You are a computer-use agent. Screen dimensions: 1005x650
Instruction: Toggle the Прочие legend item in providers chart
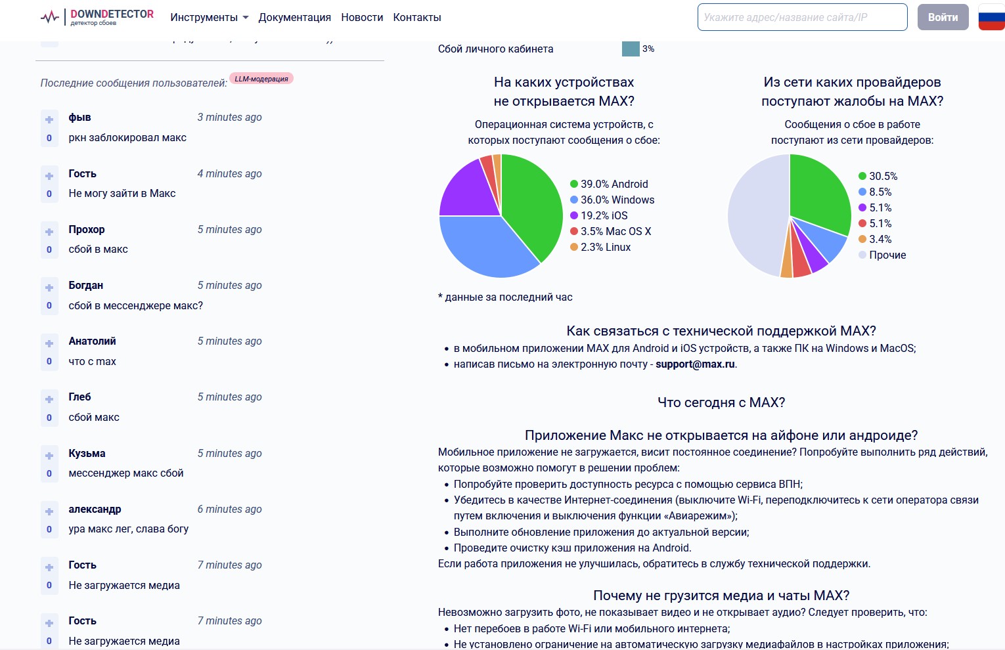[x=882, y=255]
